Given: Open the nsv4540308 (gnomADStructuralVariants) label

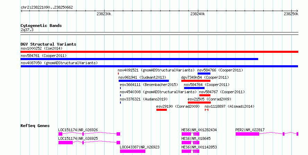Looking at the screenshot, I should 158,92.
